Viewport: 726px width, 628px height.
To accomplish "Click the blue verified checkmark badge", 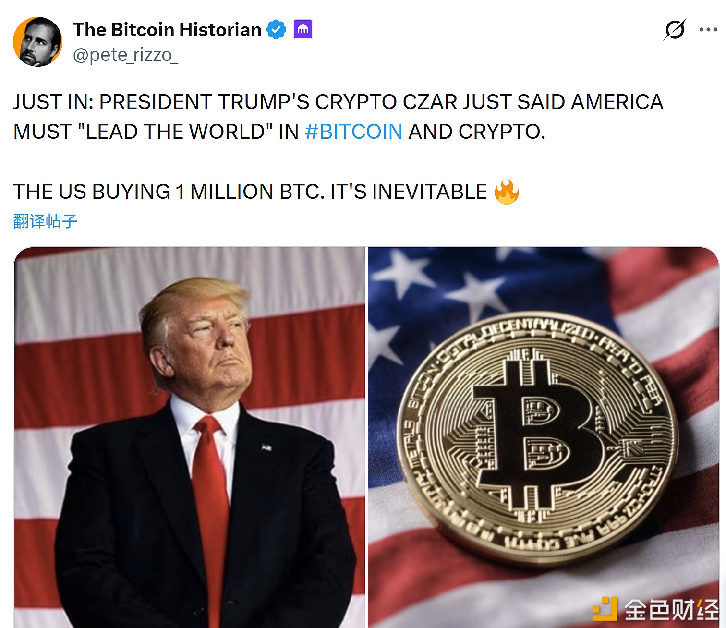I will pos(276,30).
